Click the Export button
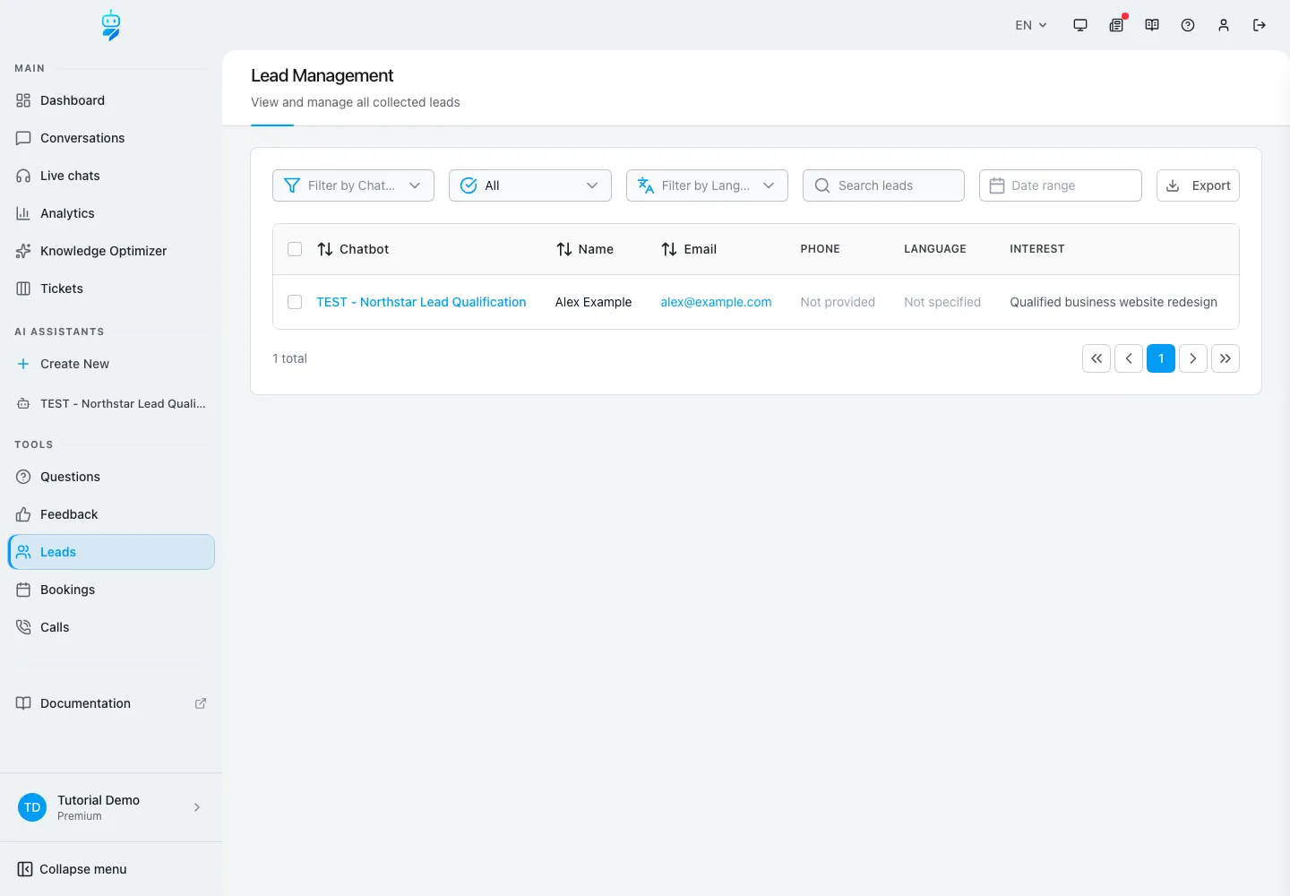This screenshot has height=896, width=1290. (x=1198, y=185)
